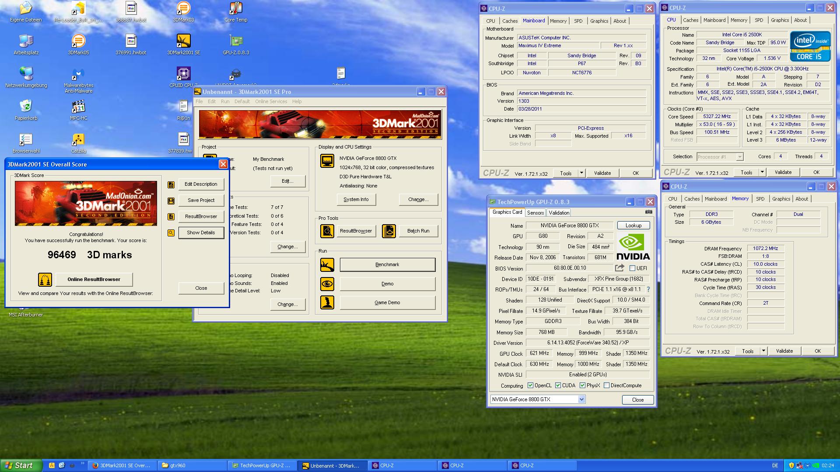Click the gtx960 folder taskbar button
This screenshot has height=472, width=840.
pyautogui.click(x=192, y=466)
